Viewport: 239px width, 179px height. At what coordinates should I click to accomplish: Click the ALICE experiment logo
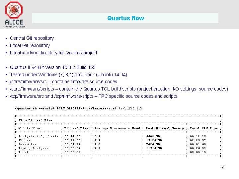click(x=14, y=14)
